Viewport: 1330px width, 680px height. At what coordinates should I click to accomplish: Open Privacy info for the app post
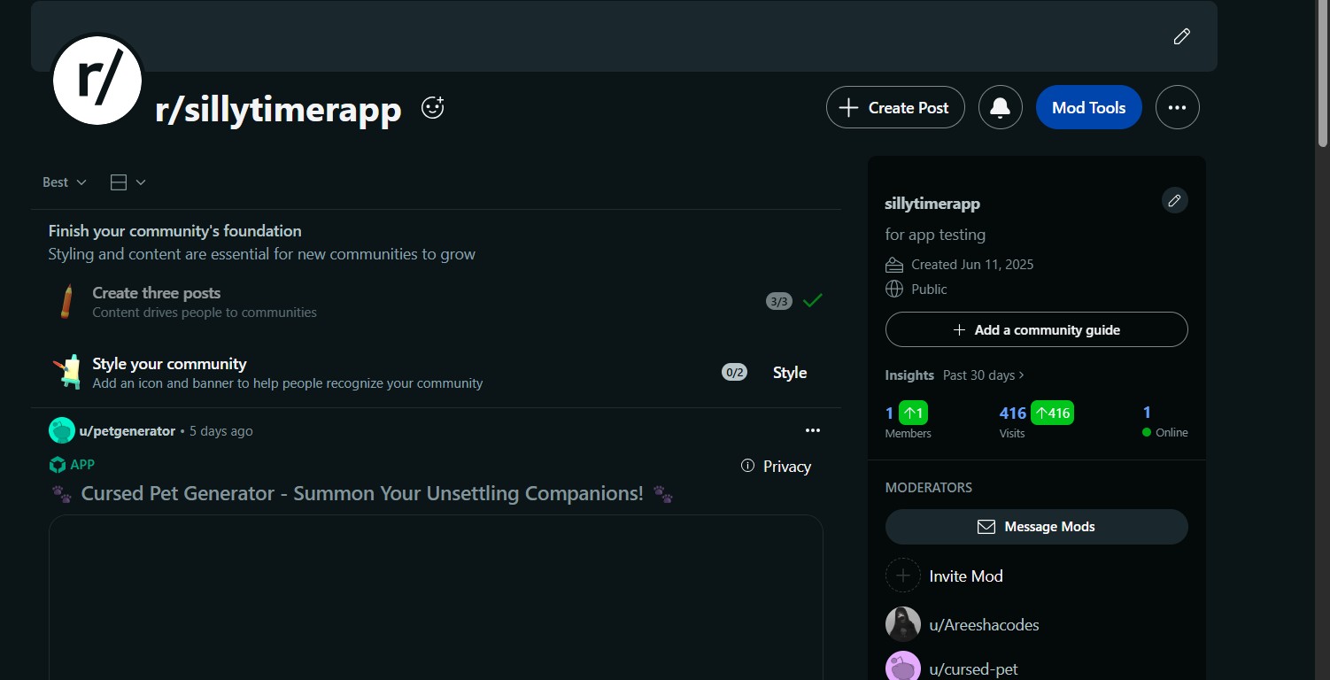777,467
